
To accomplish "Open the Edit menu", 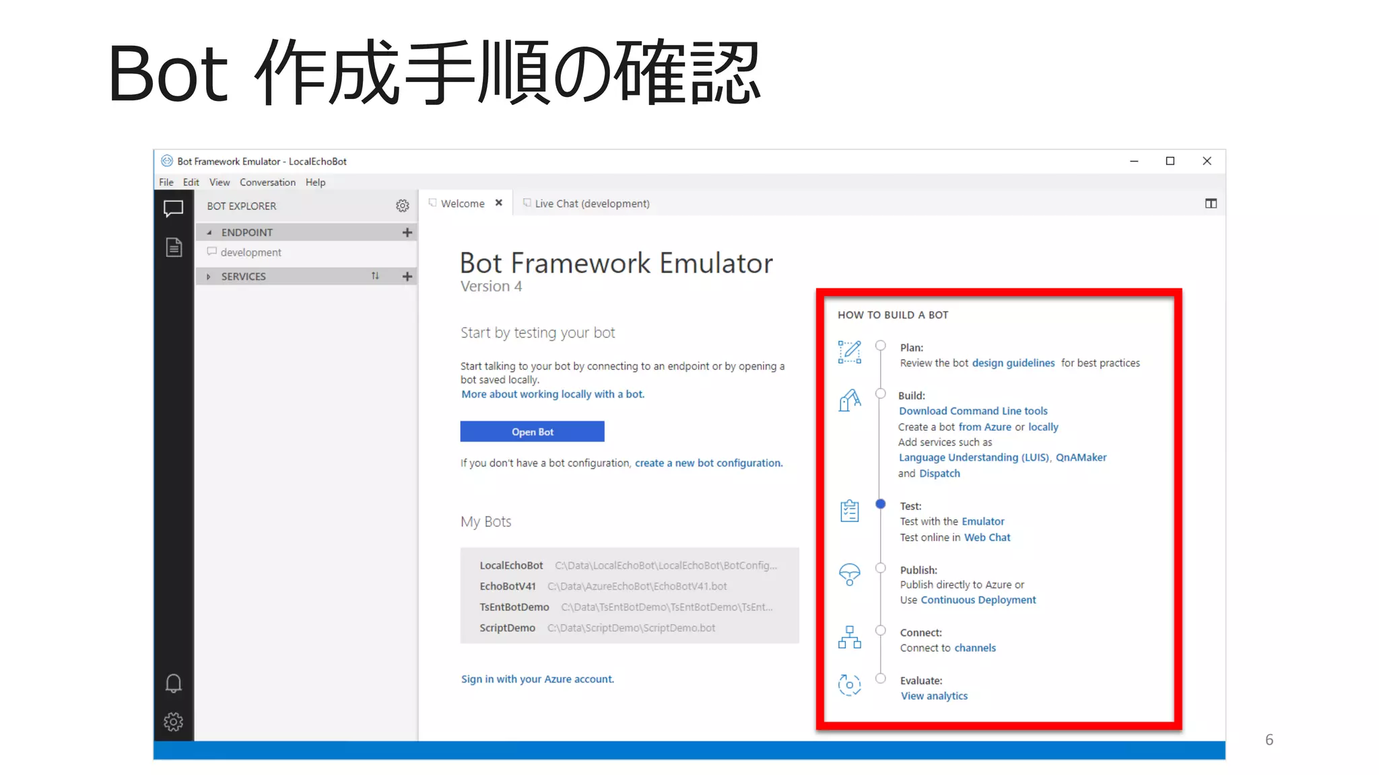I will pyautogui.click(x=191, y=182).
